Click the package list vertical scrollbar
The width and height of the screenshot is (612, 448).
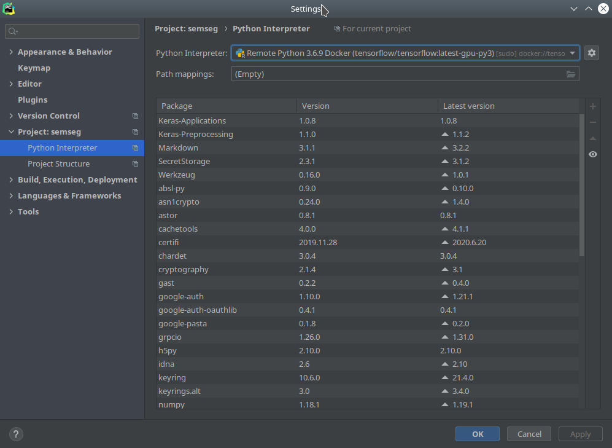tap(581, 185)
